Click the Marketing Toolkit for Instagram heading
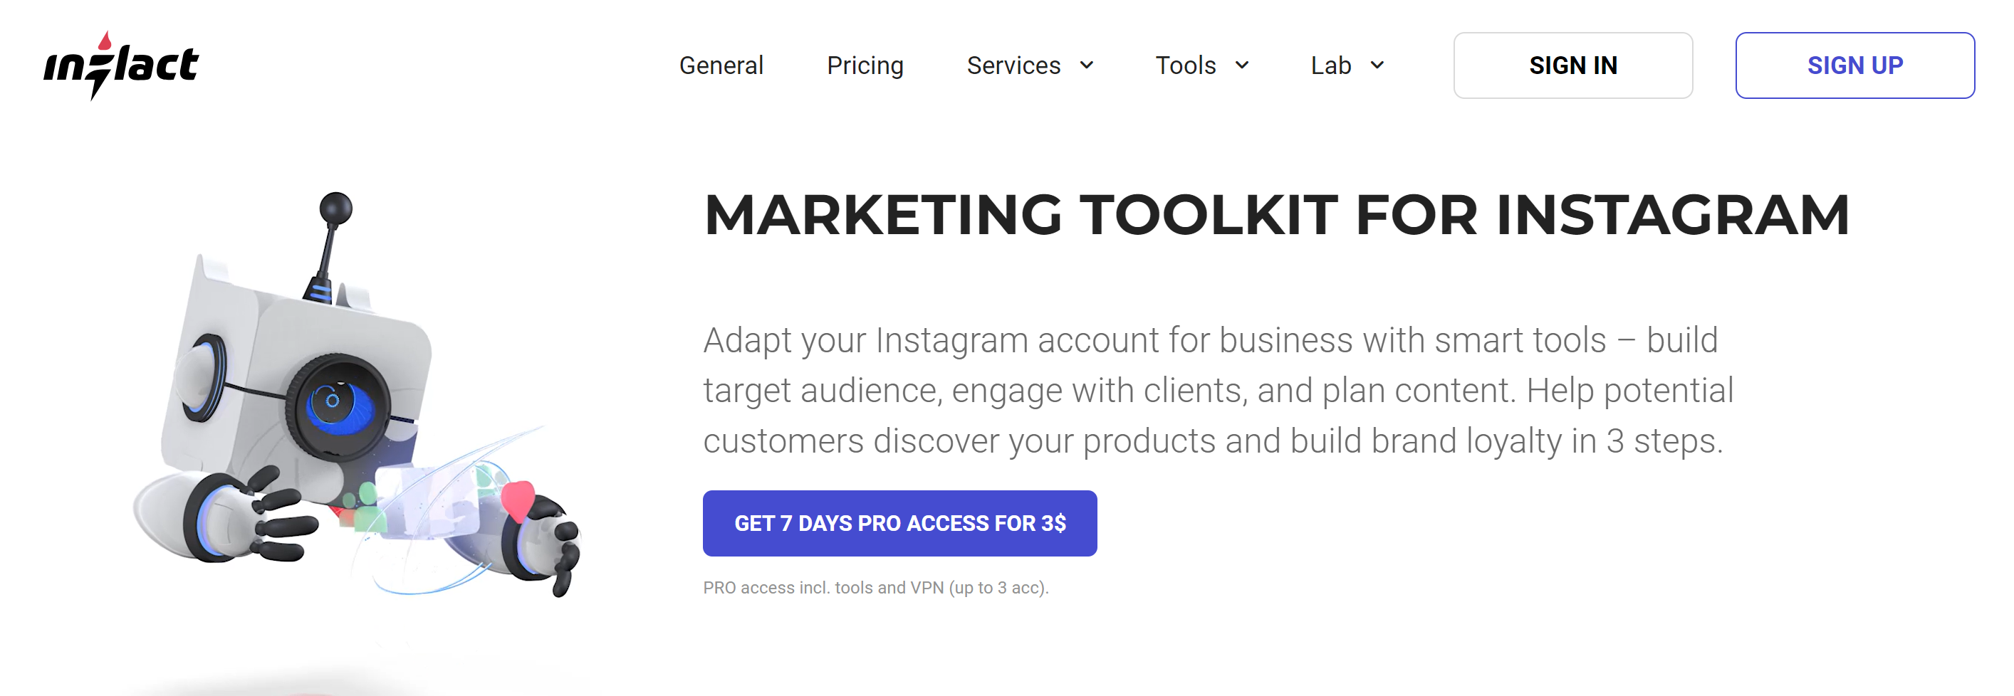The height and width of the screenshot is (696, 2014). click(x=1276, y=215)
